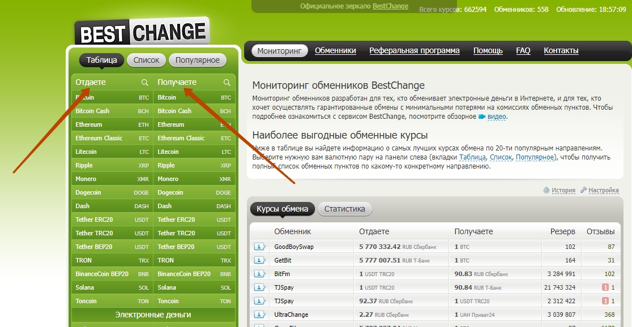Select Bitcoin Cash in Отдаете column
Screen dimensions: 632x327
click(x=112, y=111)
